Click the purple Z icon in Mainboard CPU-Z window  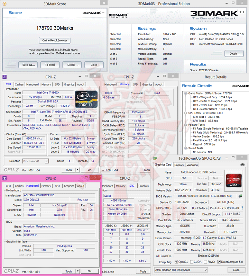coord(4,178)
